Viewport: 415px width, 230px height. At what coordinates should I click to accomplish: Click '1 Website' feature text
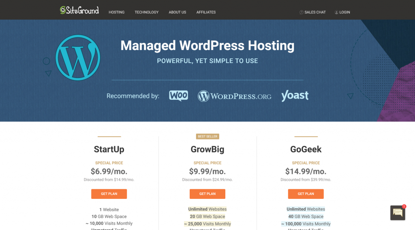point(109,210)
